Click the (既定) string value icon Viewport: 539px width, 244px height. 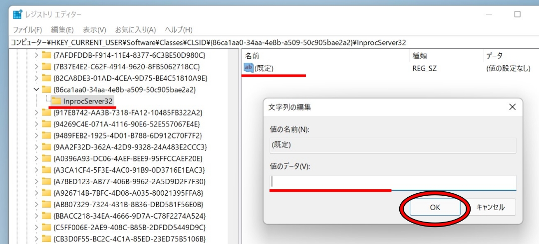pos(249,68)
